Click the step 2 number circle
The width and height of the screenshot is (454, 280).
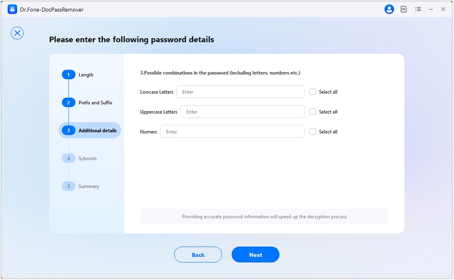point(68,103)
